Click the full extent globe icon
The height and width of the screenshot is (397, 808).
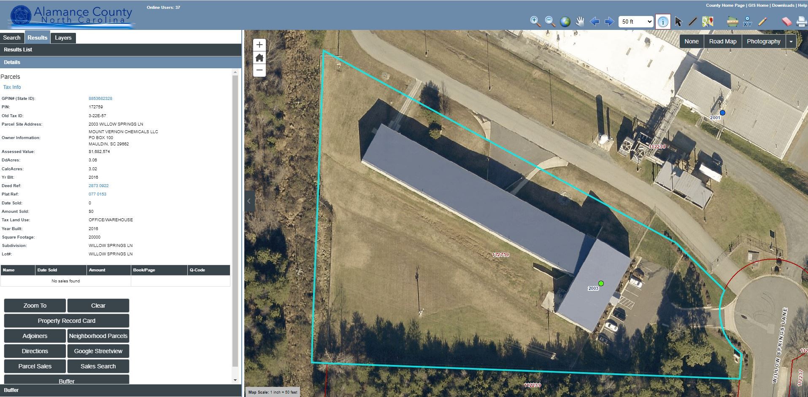coord(565,21)
